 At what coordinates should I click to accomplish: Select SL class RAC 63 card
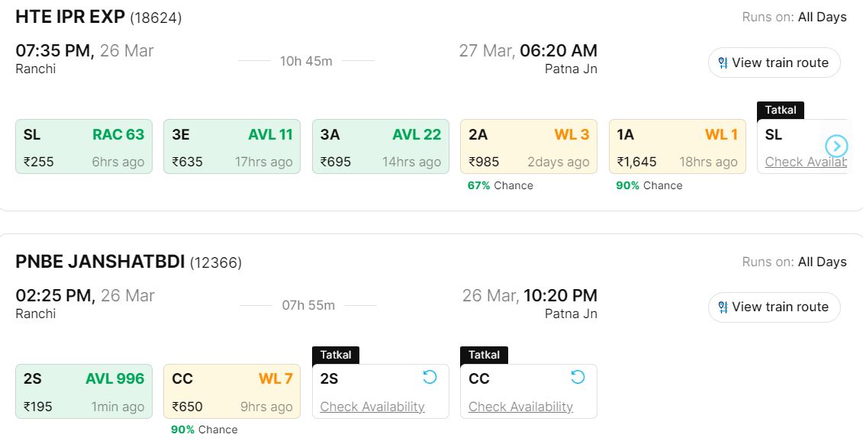[84, 146]
